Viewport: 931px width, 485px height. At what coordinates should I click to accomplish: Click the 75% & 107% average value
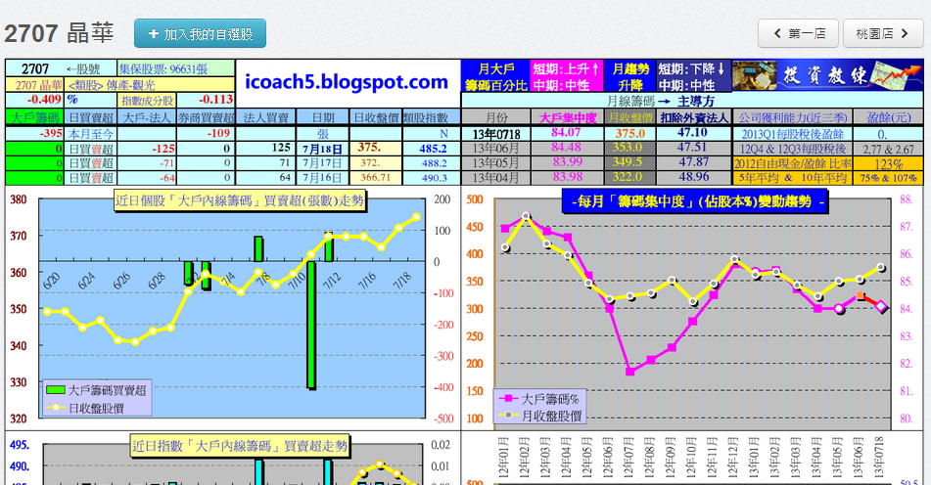click(888, 178)
